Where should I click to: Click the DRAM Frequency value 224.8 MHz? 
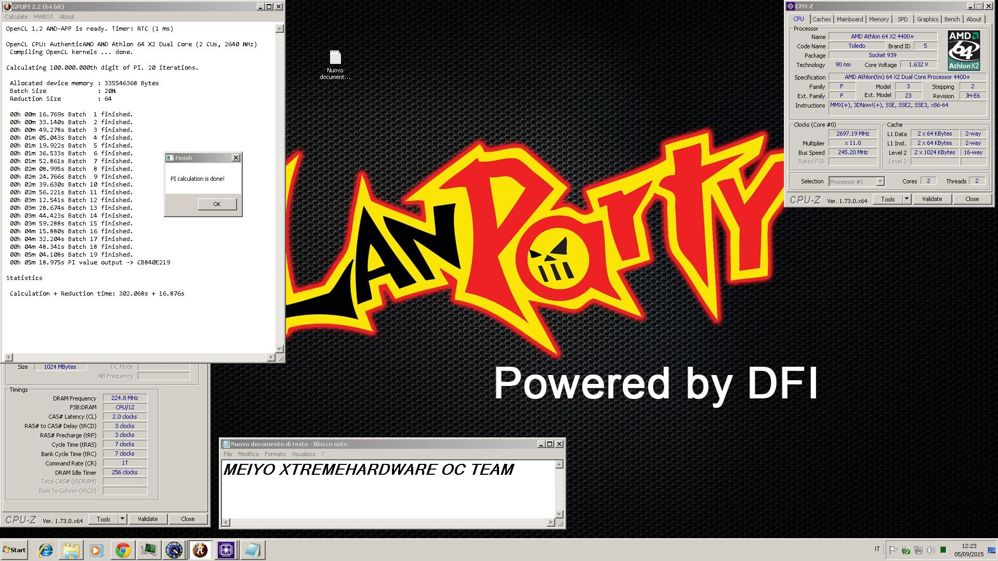coord(125,398)
